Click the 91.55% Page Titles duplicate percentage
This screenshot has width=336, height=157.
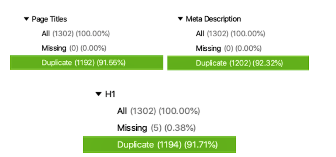point(111,63)
